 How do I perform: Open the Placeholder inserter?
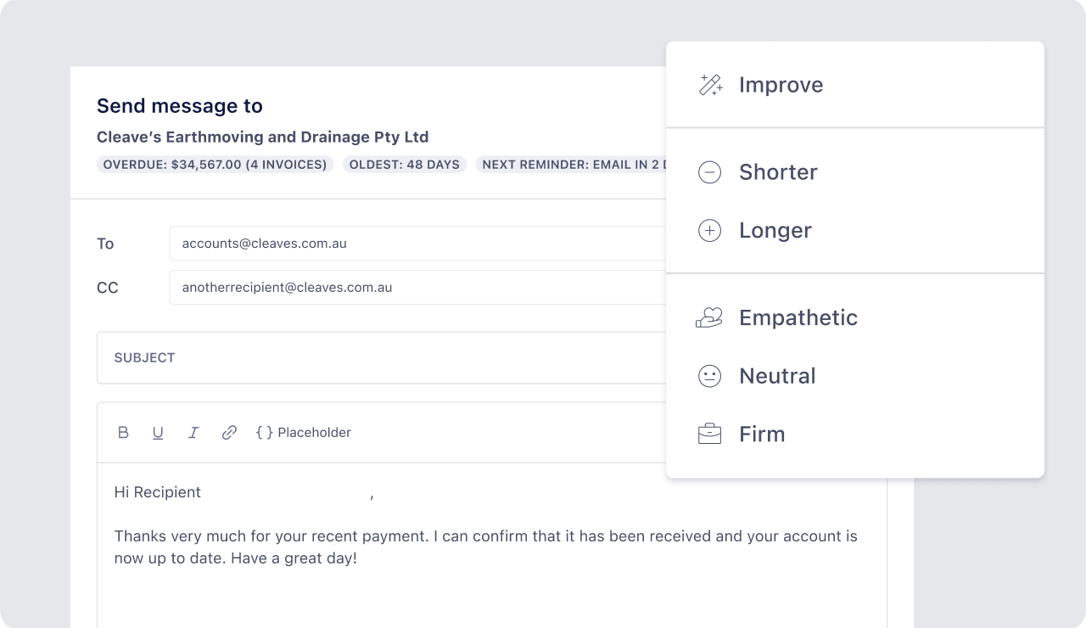pos(303,433)
